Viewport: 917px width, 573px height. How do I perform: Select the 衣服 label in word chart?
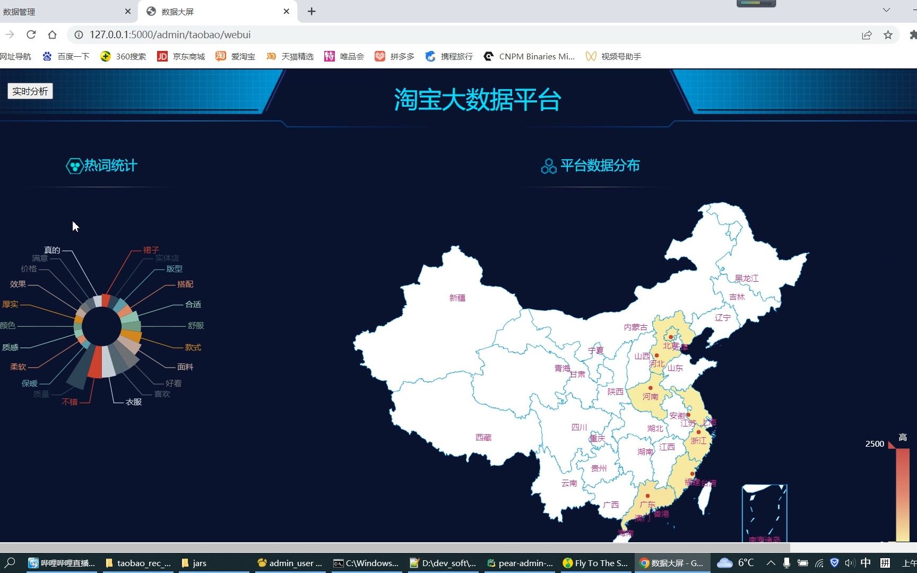point(134,402)
